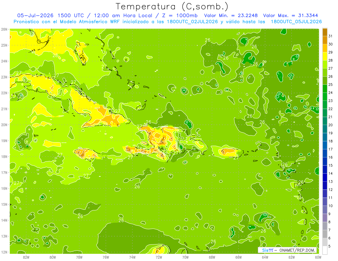Click the 20N latitude axis label
The image size is (338, 261).
tap(4, 125)
